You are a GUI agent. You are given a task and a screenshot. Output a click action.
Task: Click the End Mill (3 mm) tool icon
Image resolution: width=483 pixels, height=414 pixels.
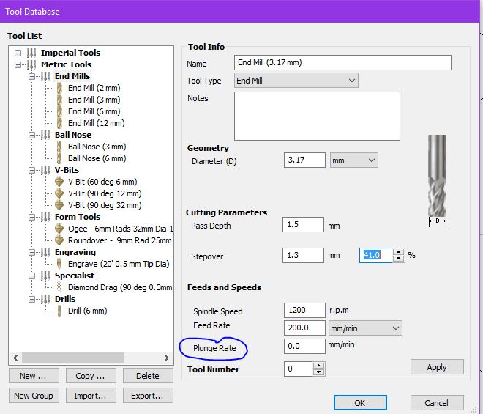coord(59,100)
